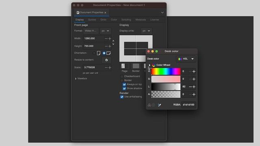Screen dimensions: 260x146
Task: Enable the Checkerboard checkbox
Action: pos(122,76)
